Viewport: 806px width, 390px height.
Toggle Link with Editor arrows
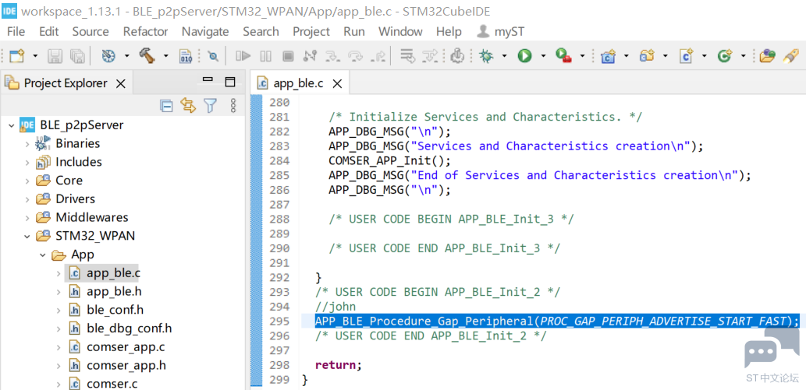(x=188, y=106)
